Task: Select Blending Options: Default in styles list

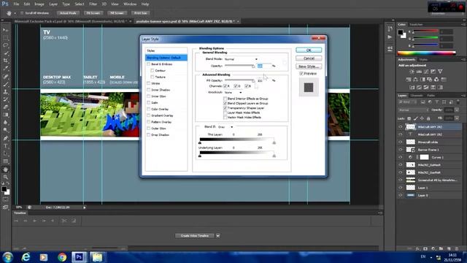Action: point(166,58)
